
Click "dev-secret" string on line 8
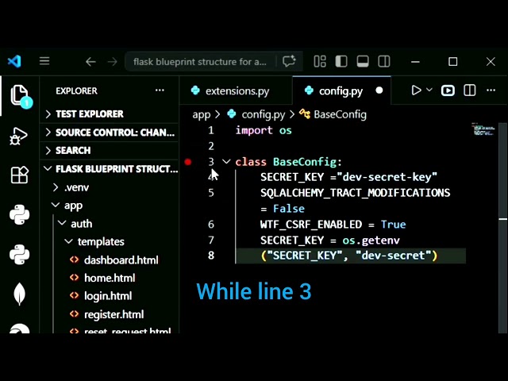[x=394, y=256]
